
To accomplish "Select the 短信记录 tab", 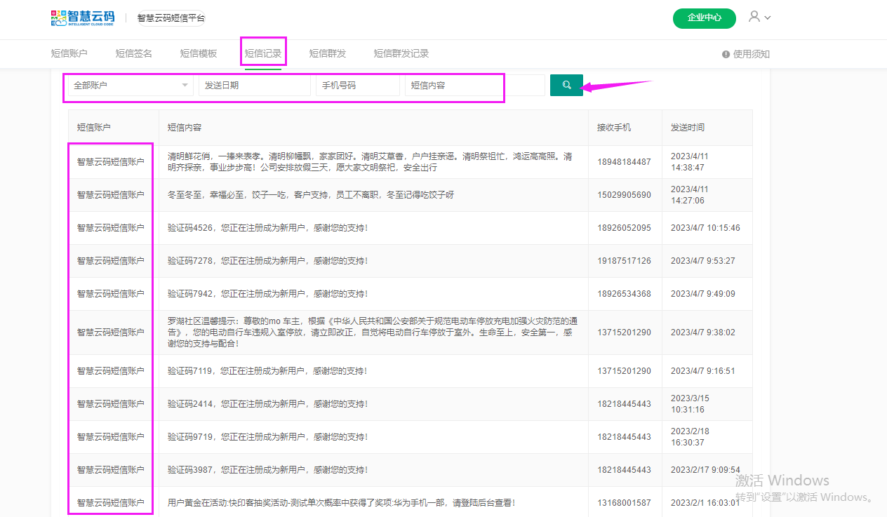I will (x=262, y=53).
